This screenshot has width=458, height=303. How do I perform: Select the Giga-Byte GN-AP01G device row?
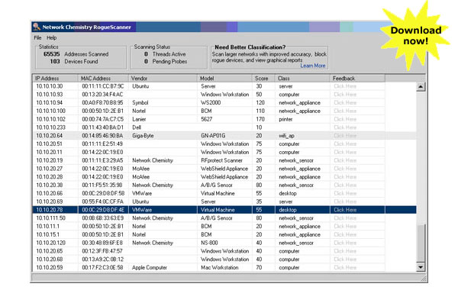click(x=224, y=136)
